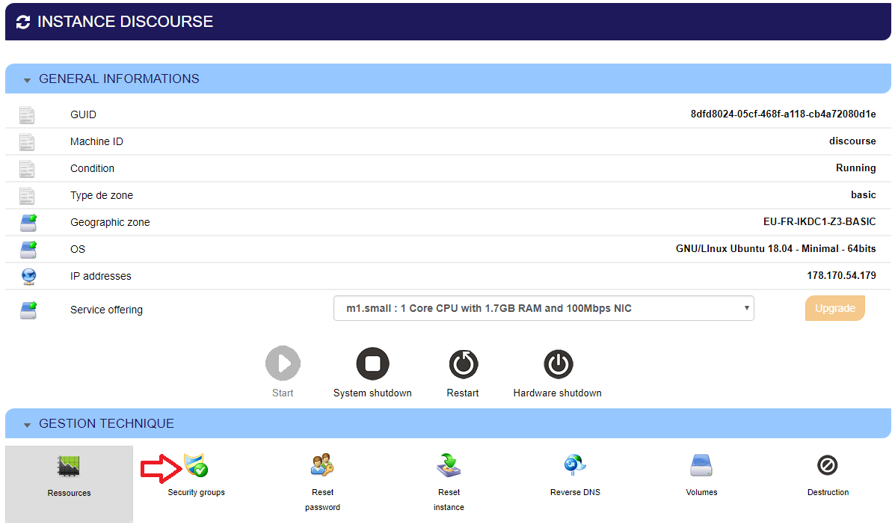Click the Volumes label

click(x=701, y=492)
